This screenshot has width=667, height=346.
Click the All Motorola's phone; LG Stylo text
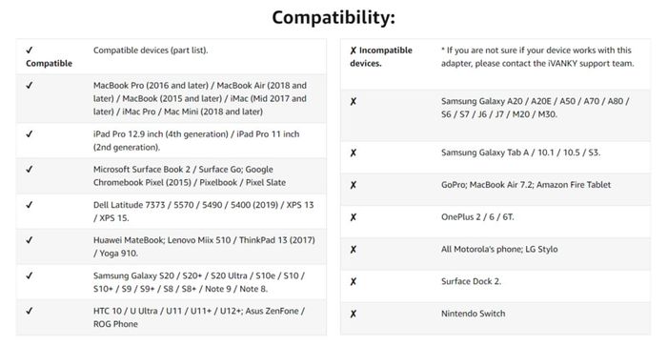[499, 249]
